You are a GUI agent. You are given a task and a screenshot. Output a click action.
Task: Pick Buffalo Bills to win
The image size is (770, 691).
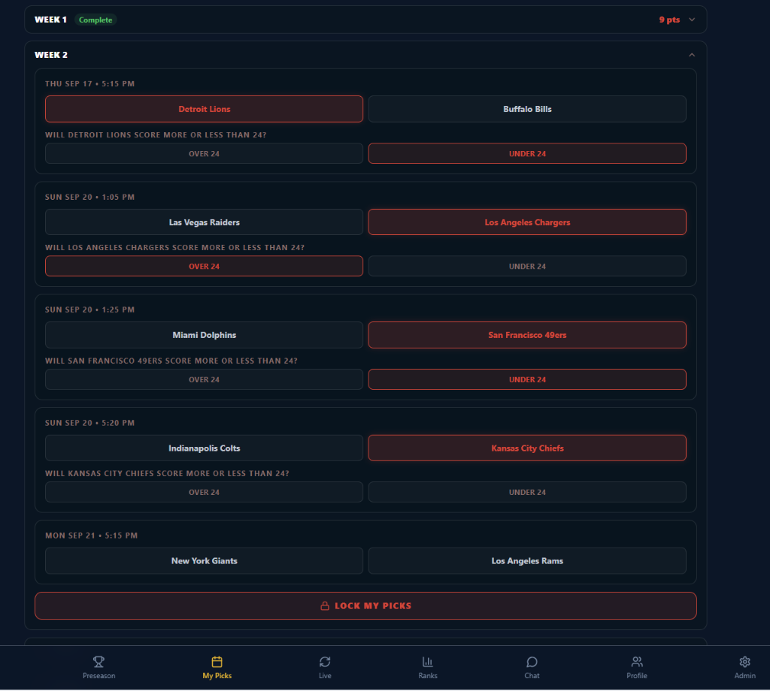527,109
